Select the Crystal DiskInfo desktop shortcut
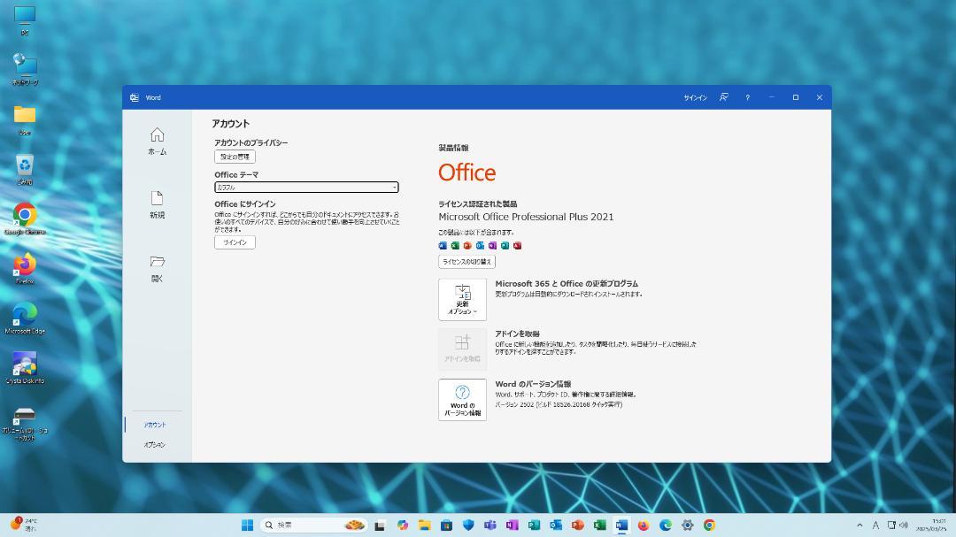 tap(25, 367)
